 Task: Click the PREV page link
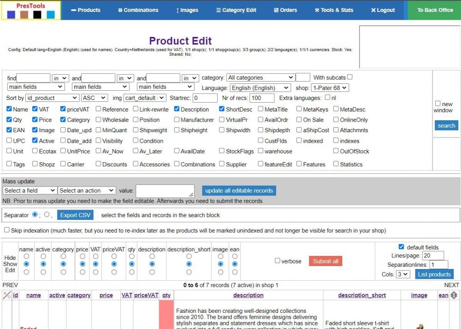point(10,285)
